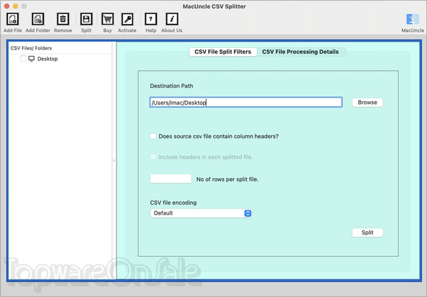The width and height of the screenshot is (427, 297).
Task: Click the Activate key icon
Action: [x=127, y=19]
